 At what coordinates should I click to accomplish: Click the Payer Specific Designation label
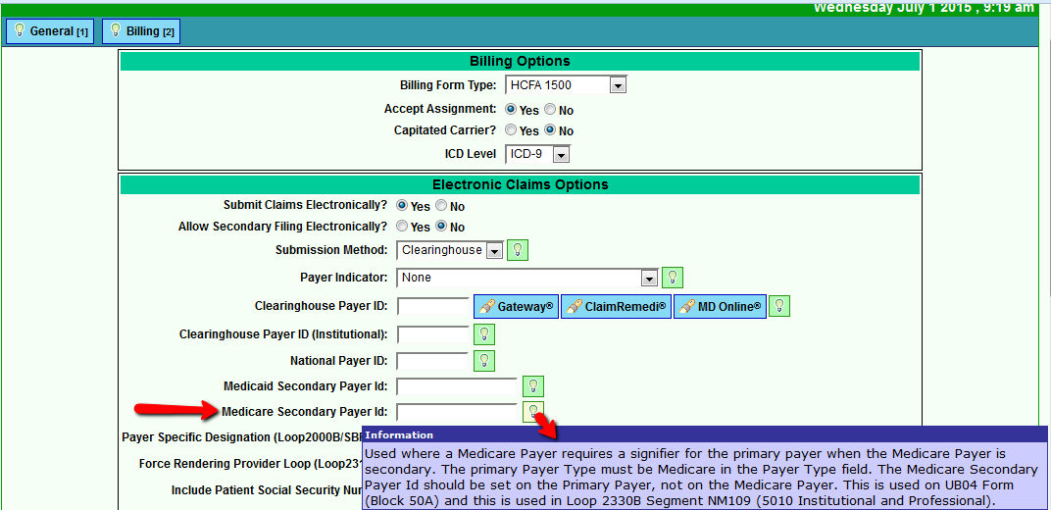coord(242,437)
